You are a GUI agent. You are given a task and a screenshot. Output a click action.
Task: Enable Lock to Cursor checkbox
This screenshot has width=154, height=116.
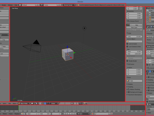pyautogui.click(x=127, y=44)
